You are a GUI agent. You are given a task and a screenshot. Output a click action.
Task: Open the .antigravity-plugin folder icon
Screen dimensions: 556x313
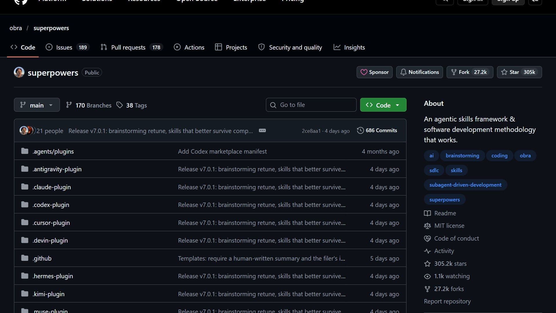pyautogui.click(x=25, y=169)
